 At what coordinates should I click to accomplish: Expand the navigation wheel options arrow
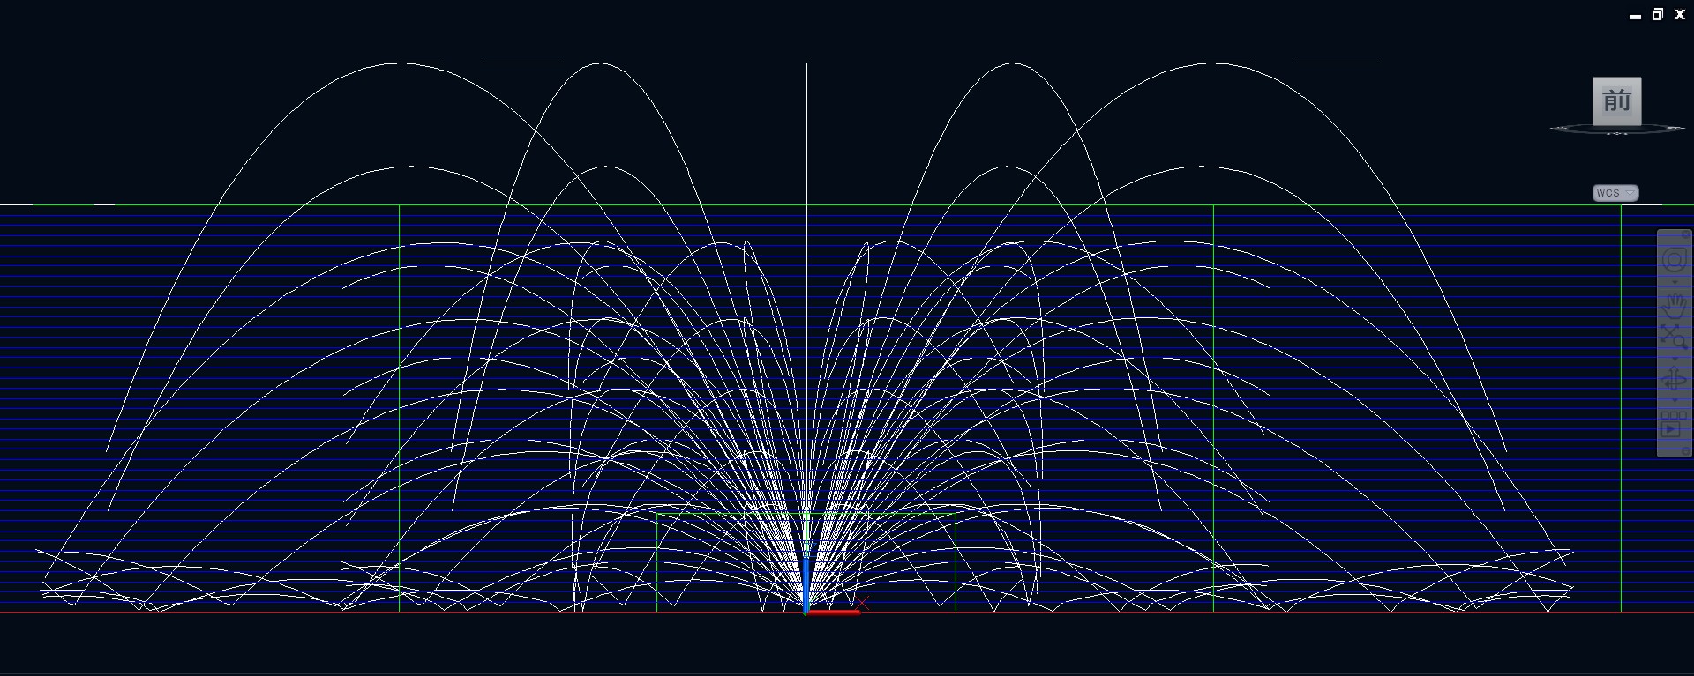pyautogui.click(x=1675, y=282)
